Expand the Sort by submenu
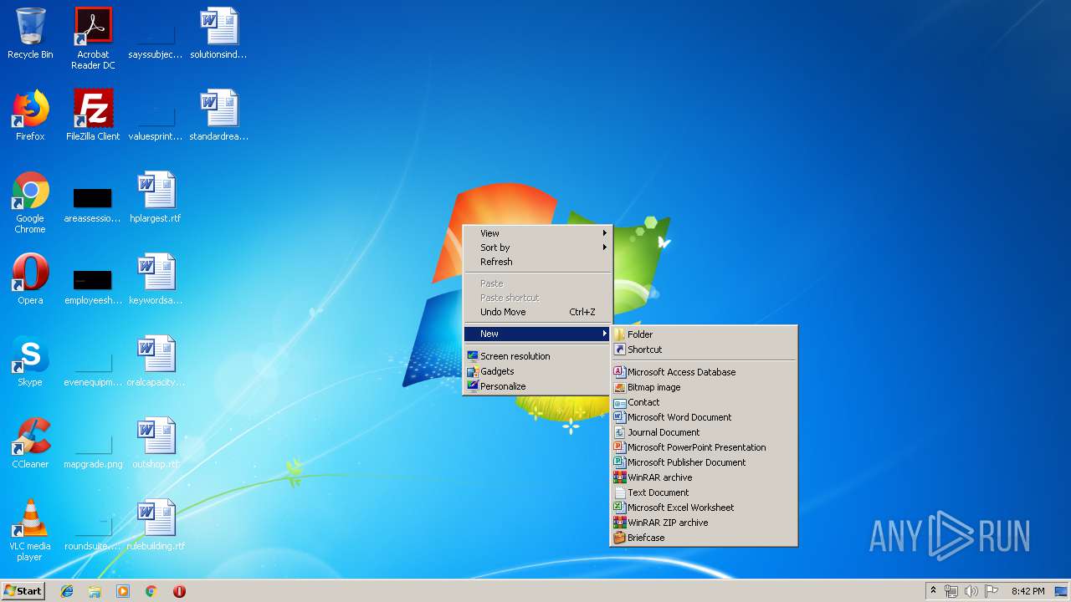Image resolution: width=1071 pixels, height=602 pixels. pos(537,247)
